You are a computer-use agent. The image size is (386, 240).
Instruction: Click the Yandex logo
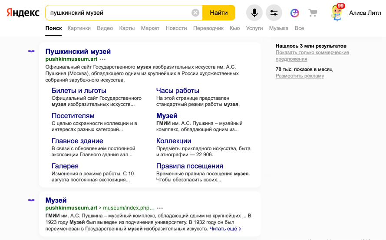(23, 13)
